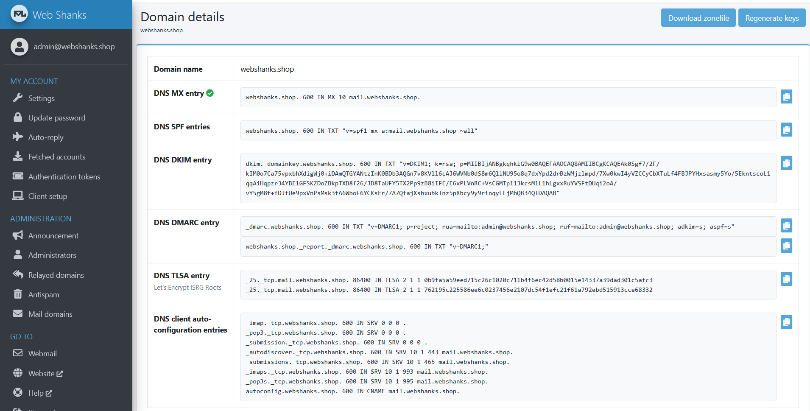The height and width of the screenshot is (411, 810).
Task: Click the ADMINISTRATION section header
Action: [41, 218]
